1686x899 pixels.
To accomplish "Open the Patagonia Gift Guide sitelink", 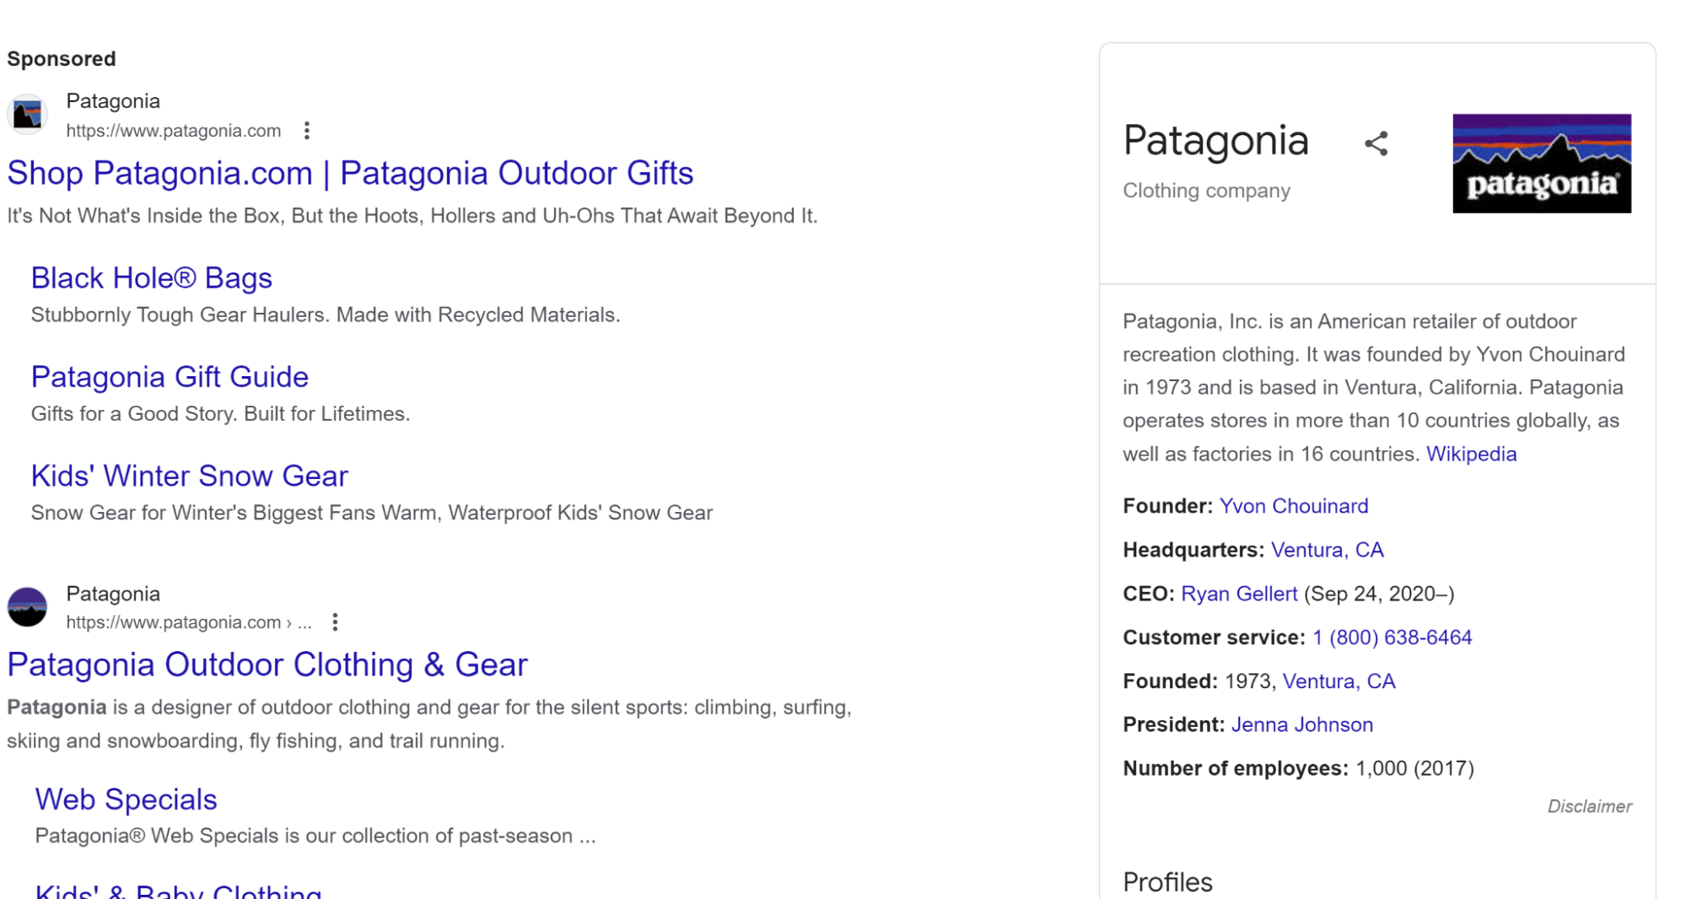I will (170, 377).
